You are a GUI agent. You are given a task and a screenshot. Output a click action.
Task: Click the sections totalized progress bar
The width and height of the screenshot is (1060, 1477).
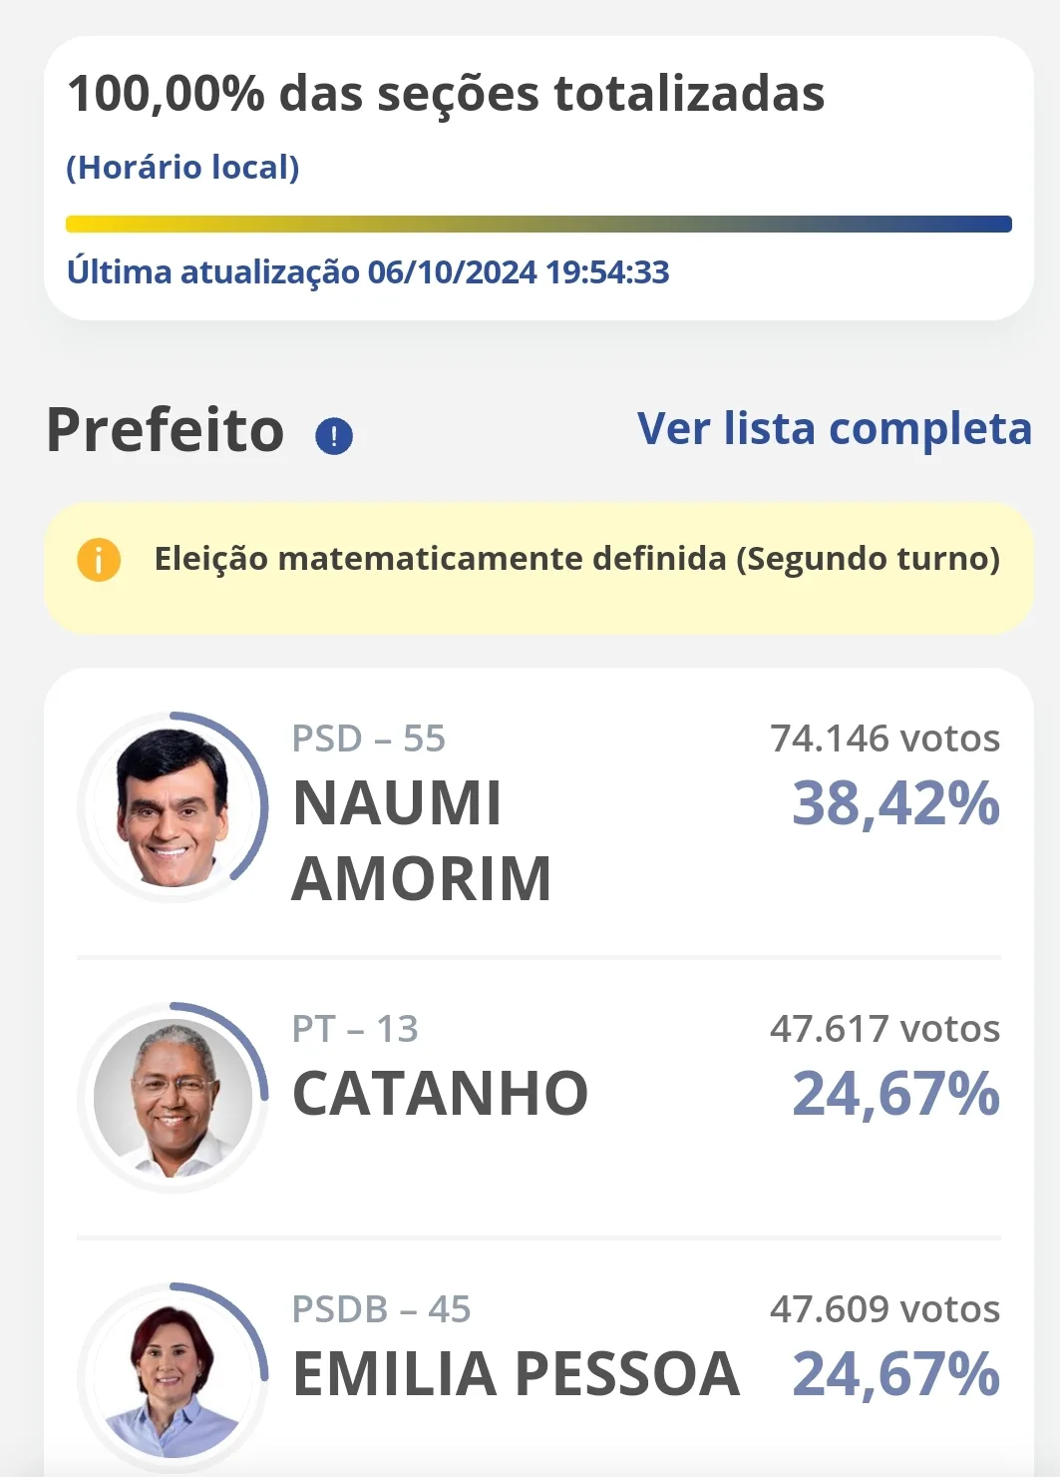[x=538, y=225]
